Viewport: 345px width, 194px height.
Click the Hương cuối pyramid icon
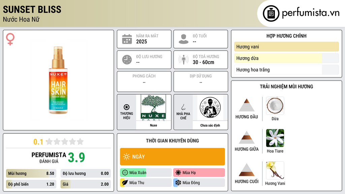(247, 170)
